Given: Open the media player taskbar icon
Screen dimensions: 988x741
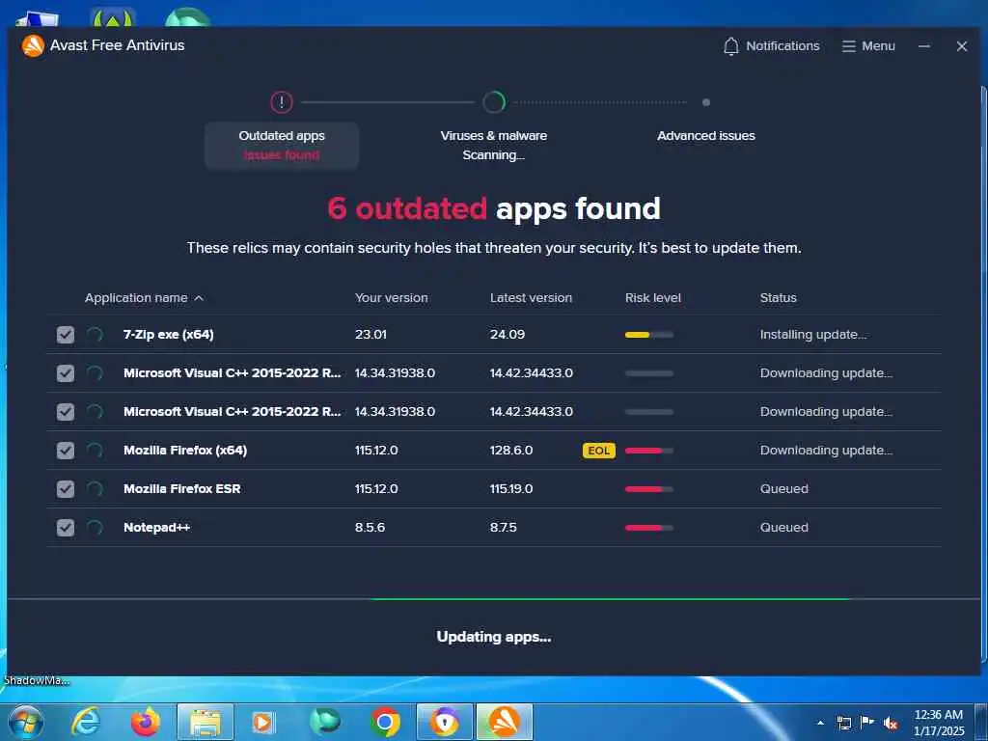Looking at the screenshot, I should [x=262, y=722].
